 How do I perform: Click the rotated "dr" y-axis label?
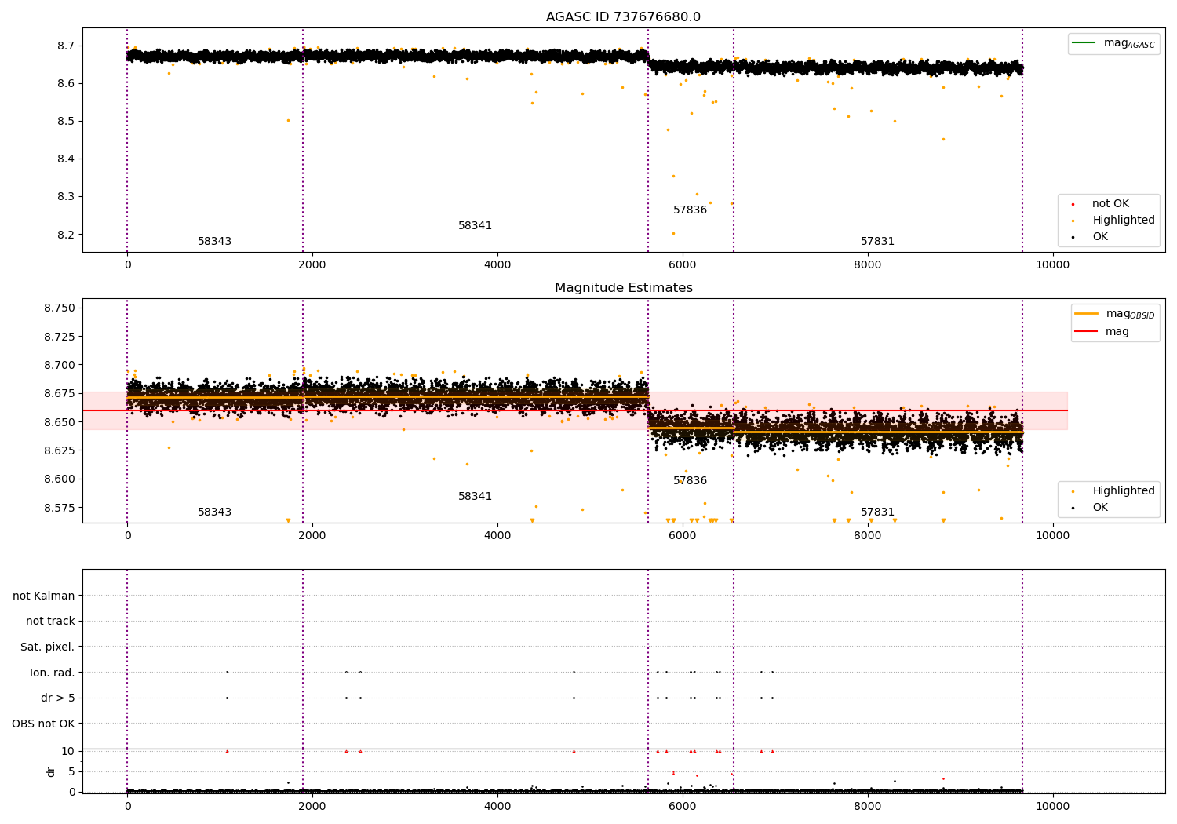click(51, 771)
